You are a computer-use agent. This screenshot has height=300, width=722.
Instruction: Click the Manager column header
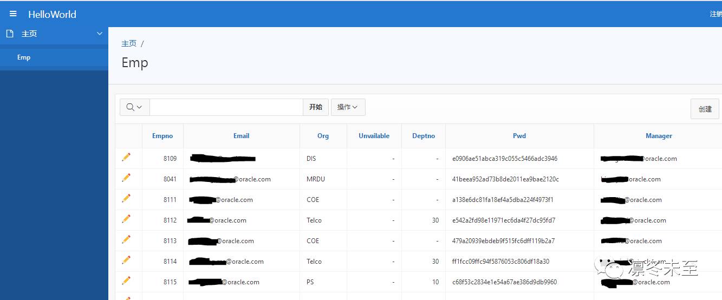click(x=659, y=136)
